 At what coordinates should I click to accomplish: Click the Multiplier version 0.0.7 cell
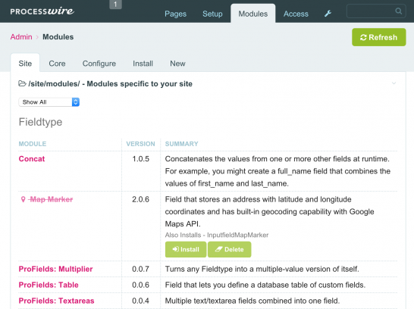pos(140,269)
